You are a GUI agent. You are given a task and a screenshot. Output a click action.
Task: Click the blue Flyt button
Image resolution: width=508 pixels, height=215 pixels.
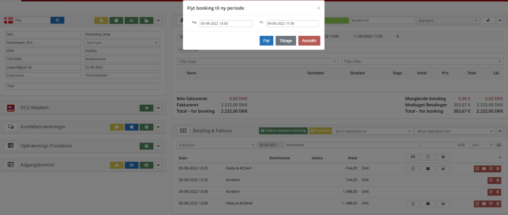[266, 41]
